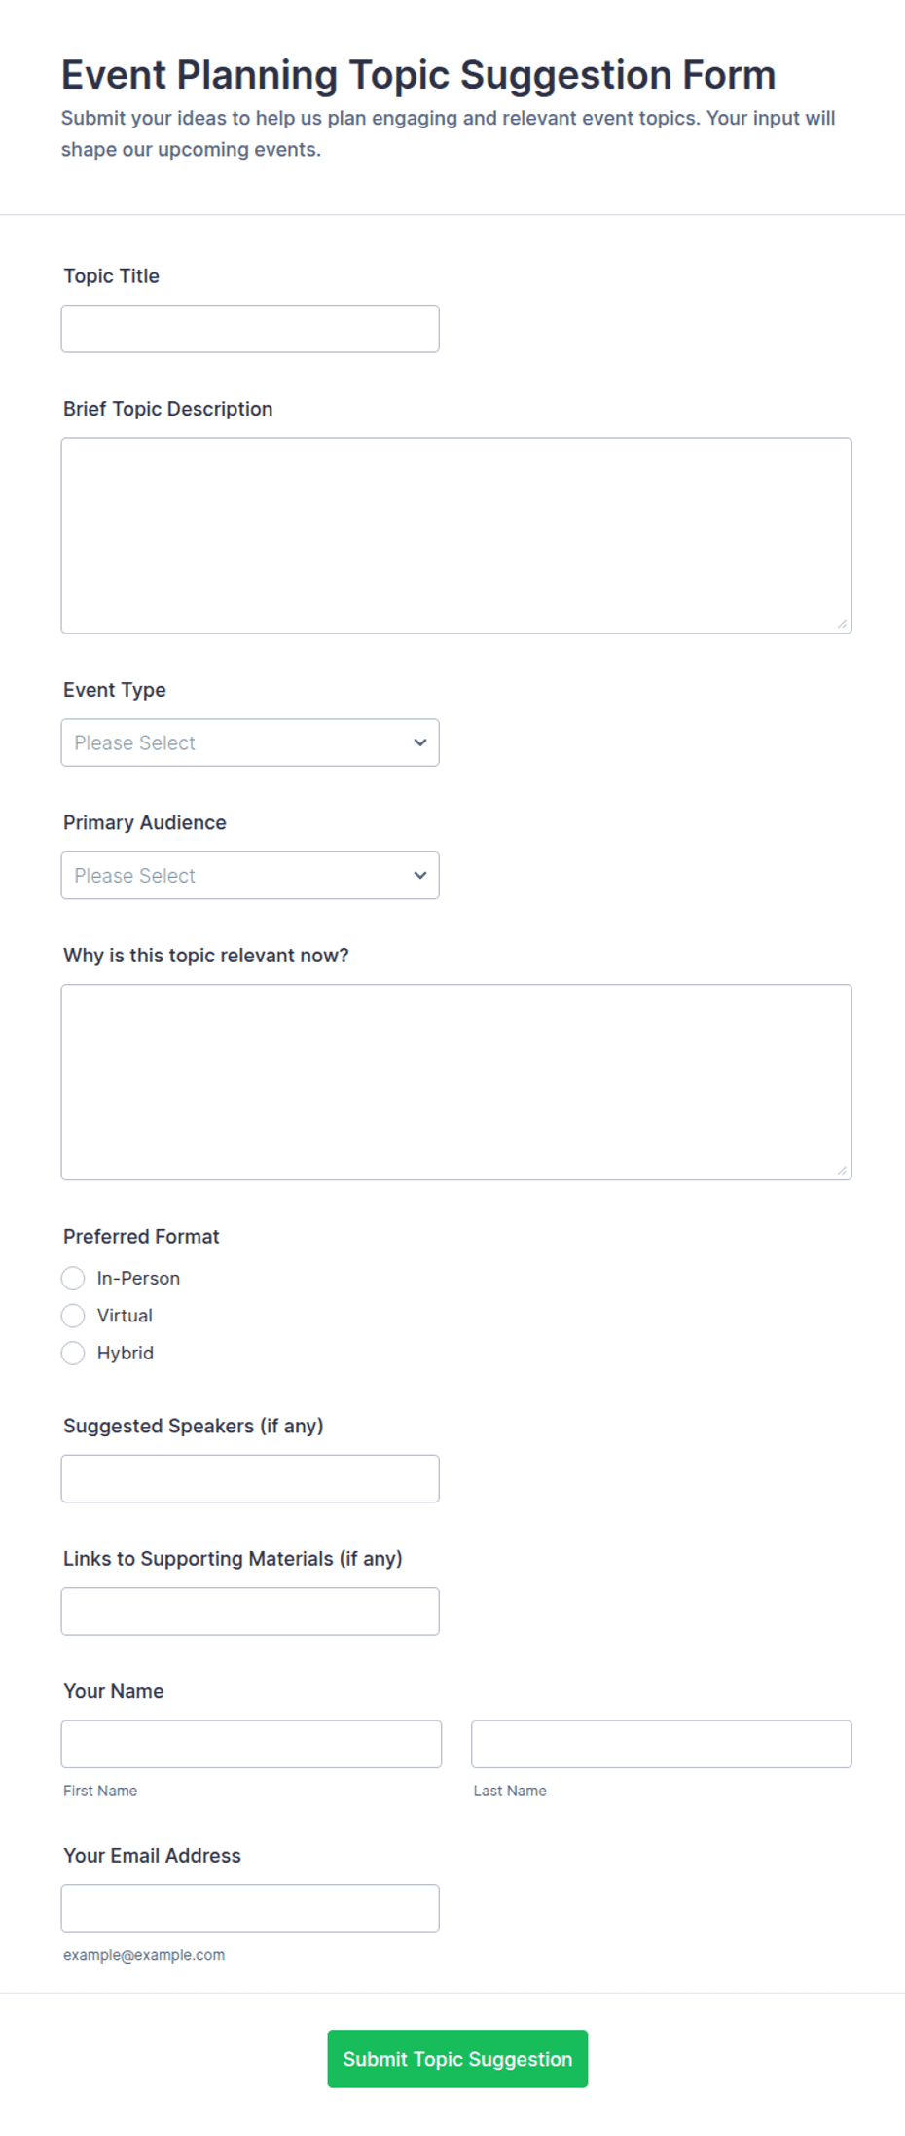
Task: Click the Links to Supporting Materials field
Action: point(250,1611)
